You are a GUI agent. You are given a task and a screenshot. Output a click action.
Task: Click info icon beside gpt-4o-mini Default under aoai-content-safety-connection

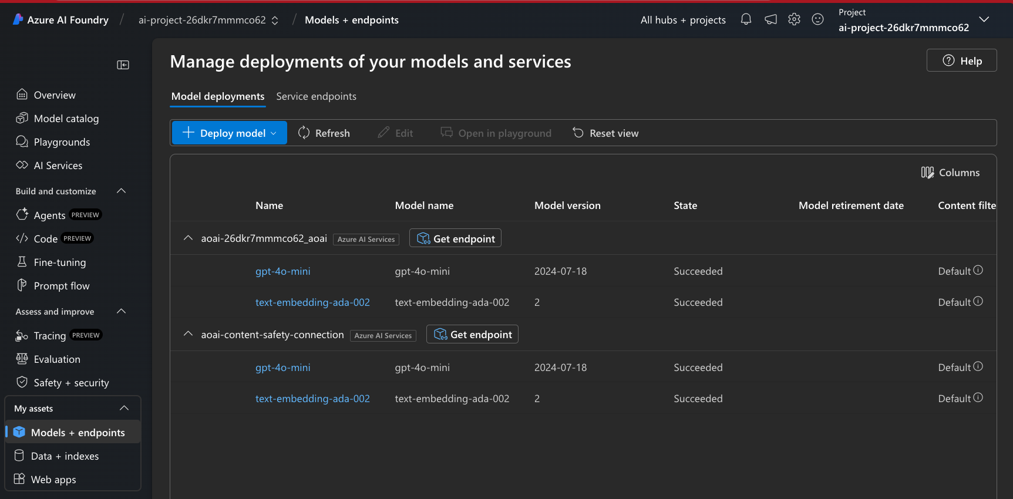(978, 366)
